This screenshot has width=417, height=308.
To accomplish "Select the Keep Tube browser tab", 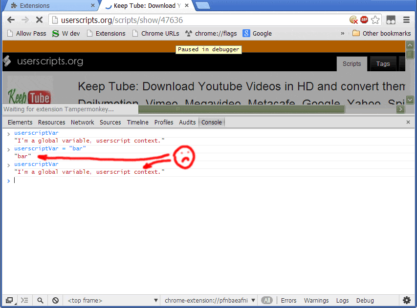I will pos(147,5).
